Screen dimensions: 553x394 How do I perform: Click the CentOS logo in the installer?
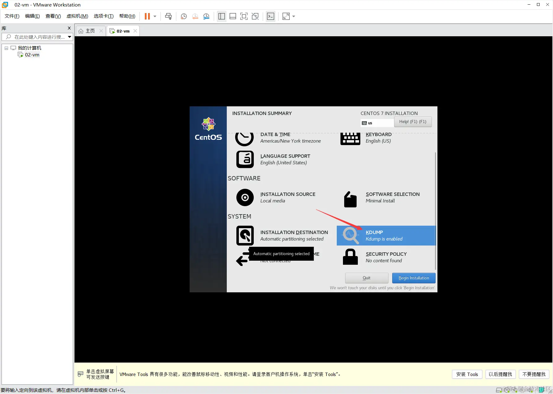[x=208, y=129]
